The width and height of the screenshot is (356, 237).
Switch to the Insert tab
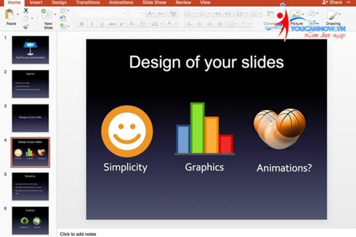point(36,2)
